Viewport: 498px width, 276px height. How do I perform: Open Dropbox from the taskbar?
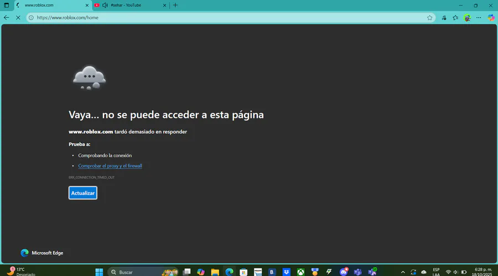point(287,272)
